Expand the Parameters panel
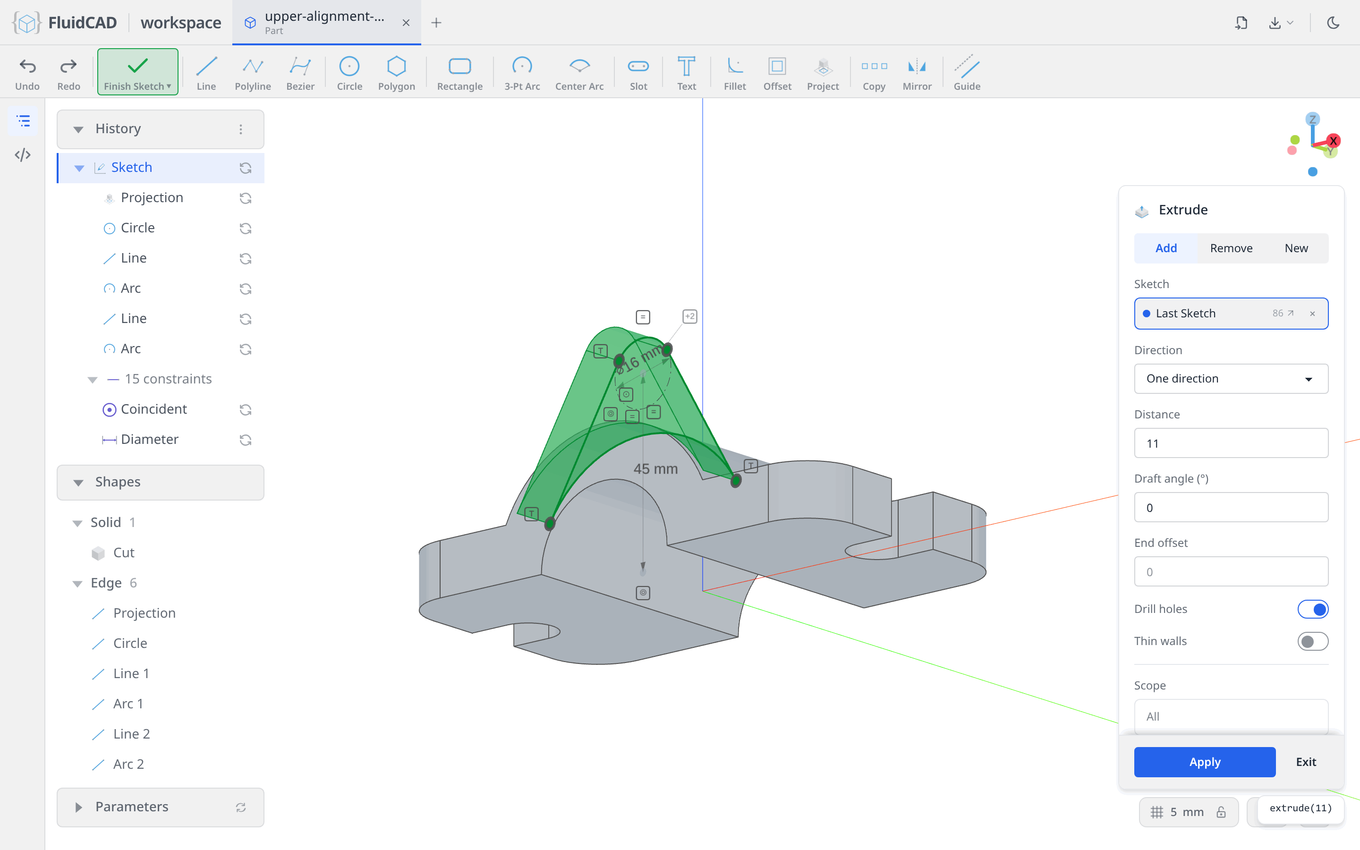Image resolution: width=1360 pixels, height=850 pixels. [x=78, y=807]
